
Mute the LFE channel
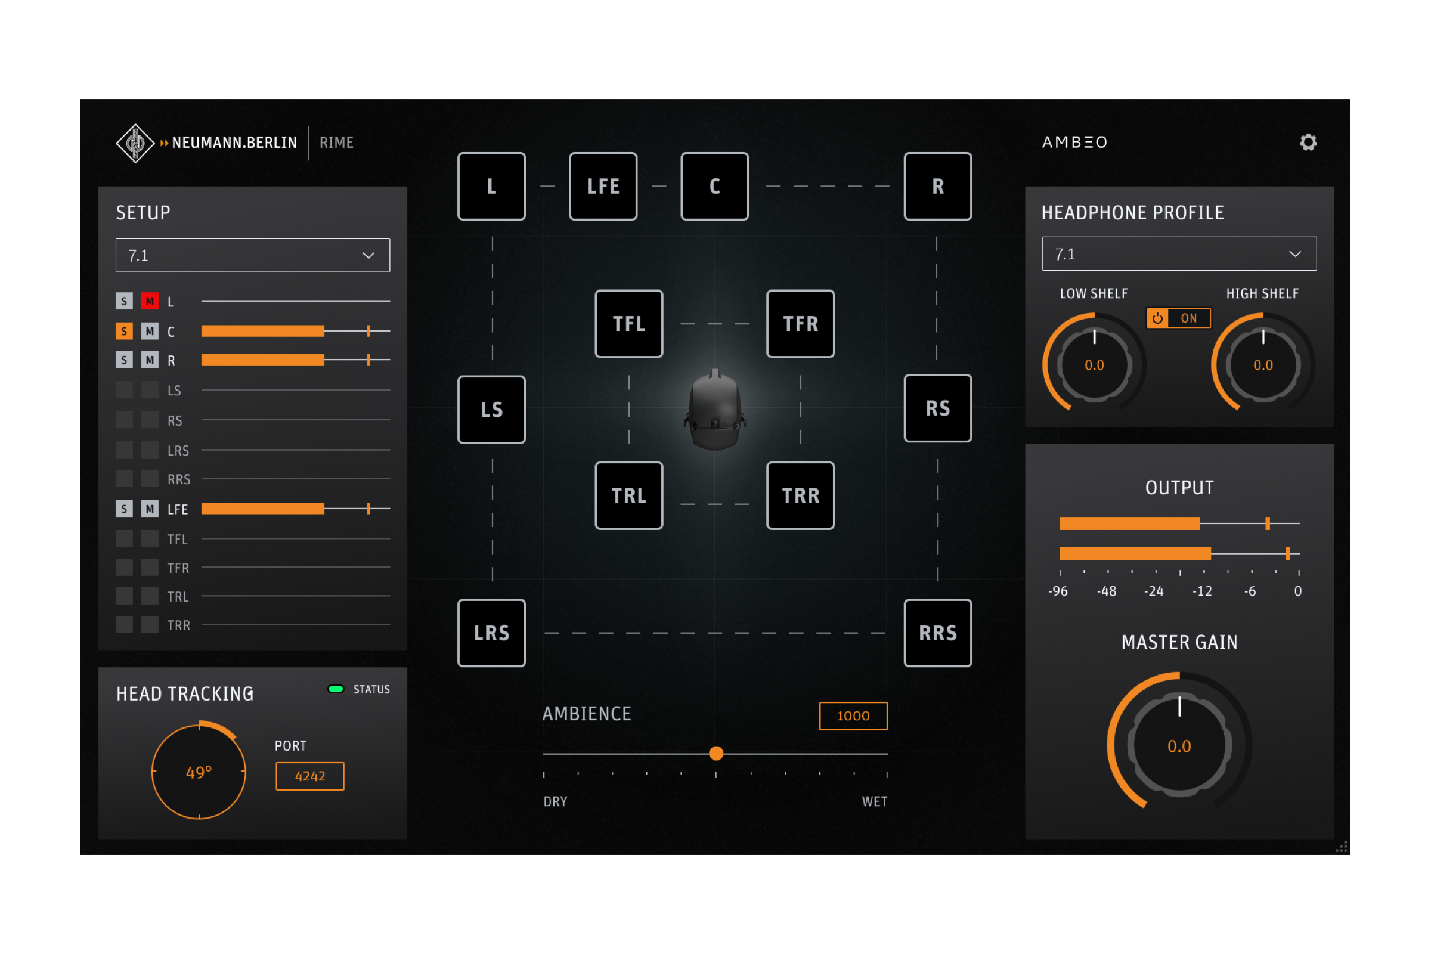(150, 509)
